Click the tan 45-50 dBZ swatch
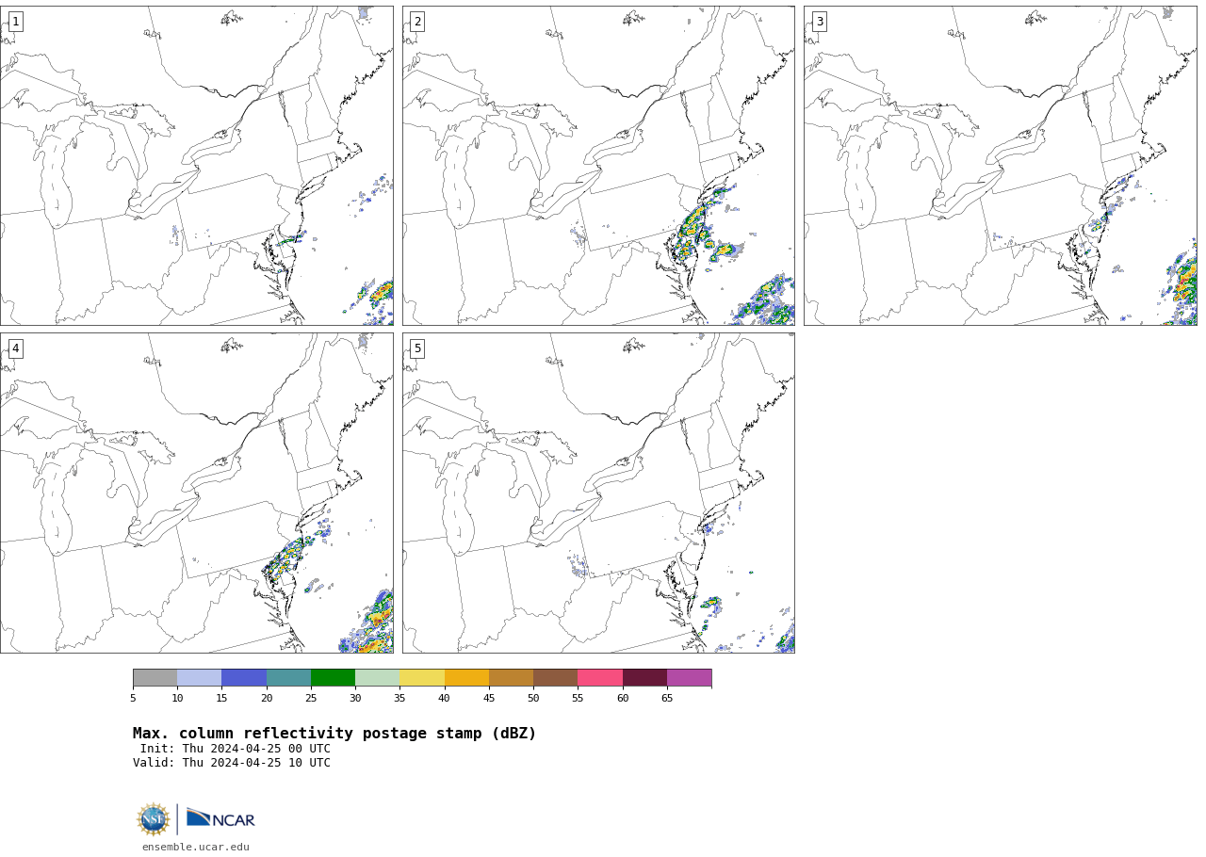The width and height of the screenshot is (1206, 857). pos(511,678)
